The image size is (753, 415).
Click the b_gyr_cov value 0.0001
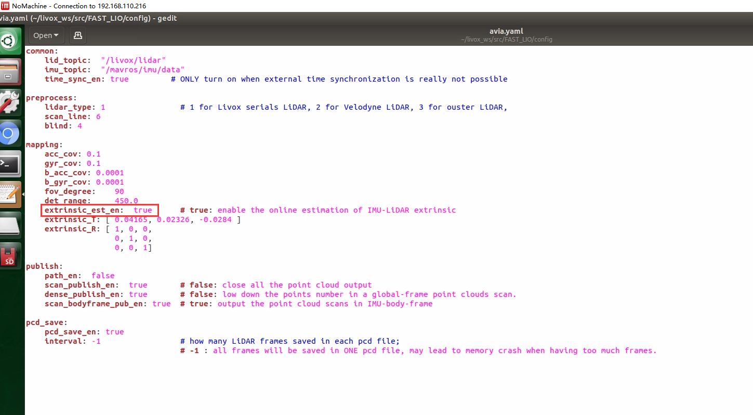coord(110,182)
